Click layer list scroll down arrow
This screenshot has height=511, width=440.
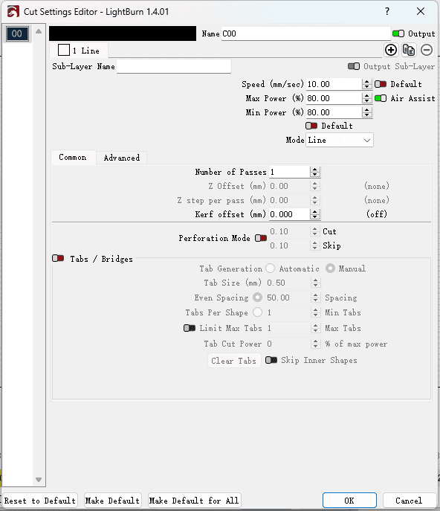coord(39,480)
